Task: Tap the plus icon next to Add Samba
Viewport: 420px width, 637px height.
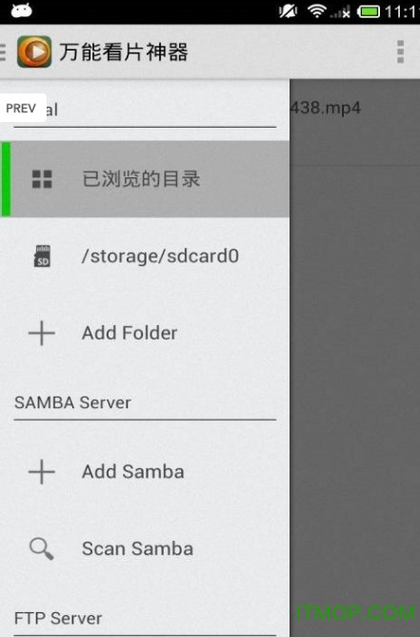Action: click(x=42, y=472)
